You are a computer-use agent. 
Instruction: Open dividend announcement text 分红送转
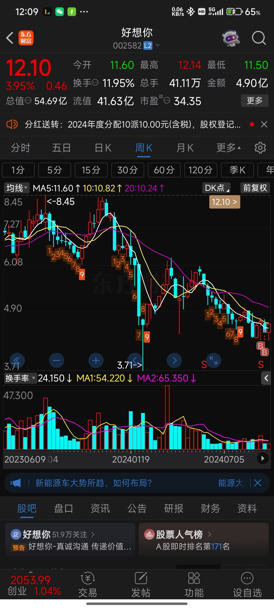tap(132, 124)
